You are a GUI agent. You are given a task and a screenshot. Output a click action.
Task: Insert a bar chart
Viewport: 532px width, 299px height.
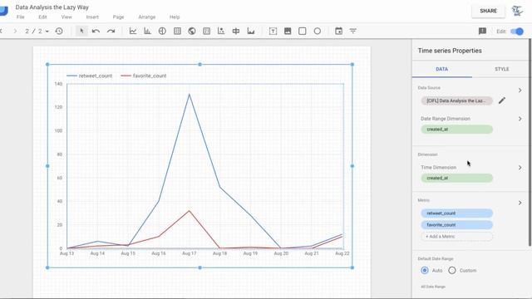[x=147, y=32]
